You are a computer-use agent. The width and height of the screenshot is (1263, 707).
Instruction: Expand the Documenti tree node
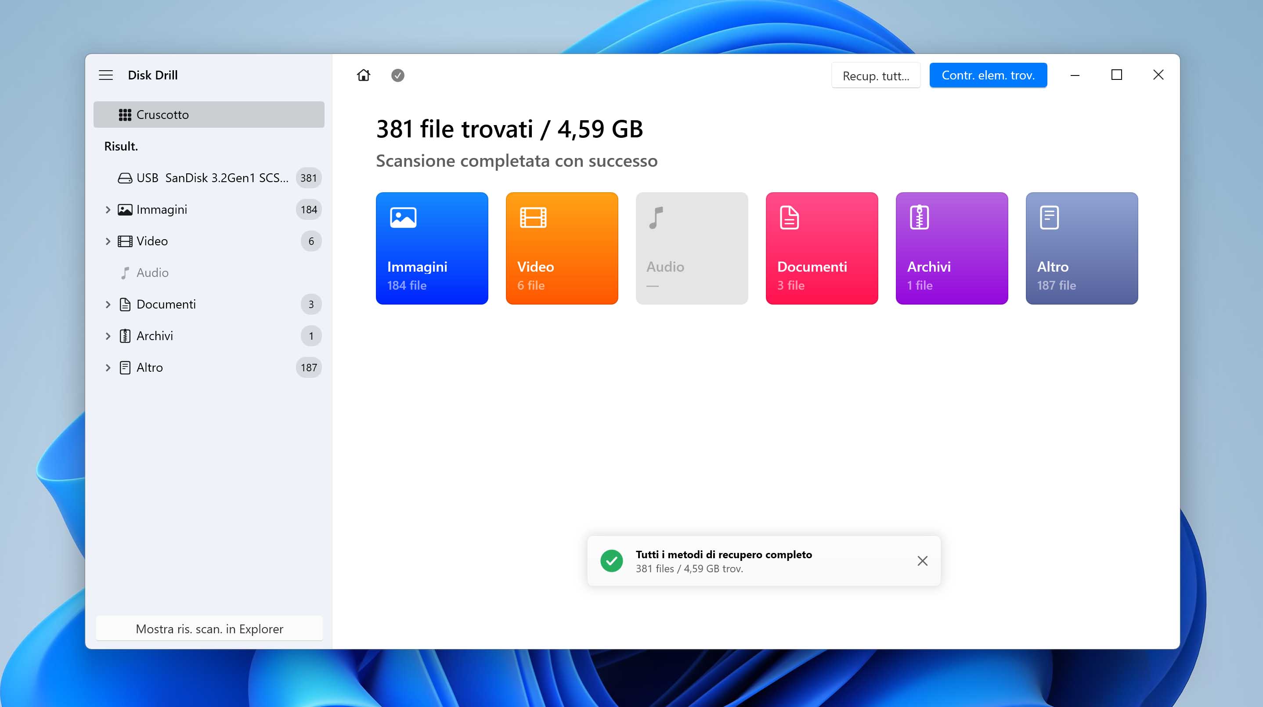pyautogui.click(x=108, y=304)
